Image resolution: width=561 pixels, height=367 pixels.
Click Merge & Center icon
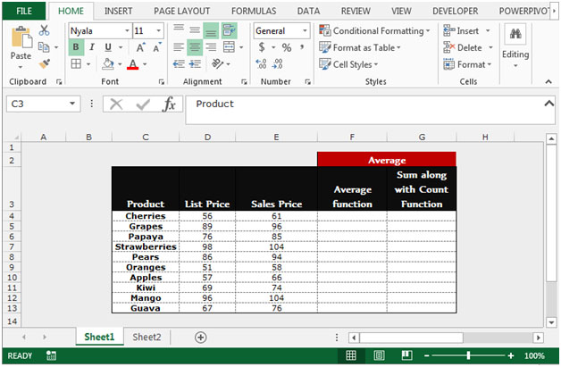(229, 47)
